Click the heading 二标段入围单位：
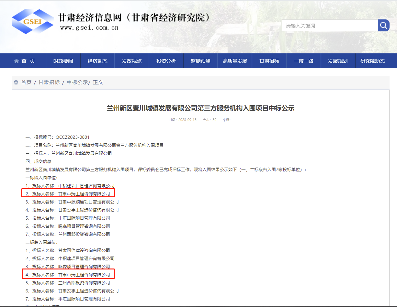This screenshot has height=307, width=397. coord(41,242)
